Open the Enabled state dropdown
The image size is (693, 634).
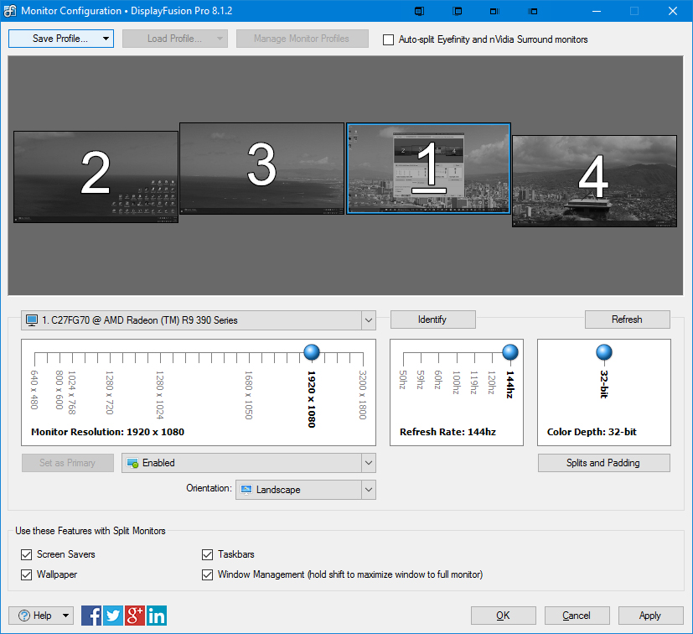[249, 463]
